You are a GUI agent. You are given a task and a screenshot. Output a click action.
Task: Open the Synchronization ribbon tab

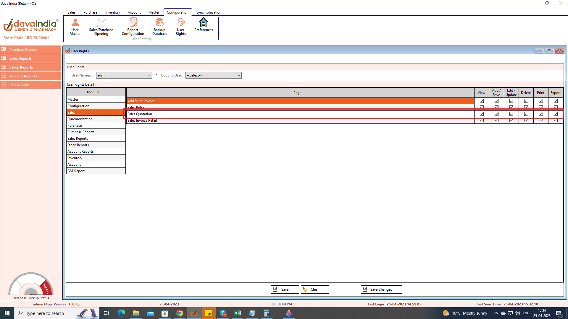pos(209,12)
